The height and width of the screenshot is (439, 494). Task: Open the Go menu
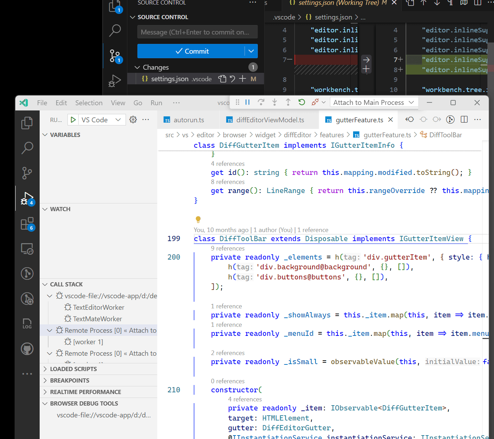[138, 103]
